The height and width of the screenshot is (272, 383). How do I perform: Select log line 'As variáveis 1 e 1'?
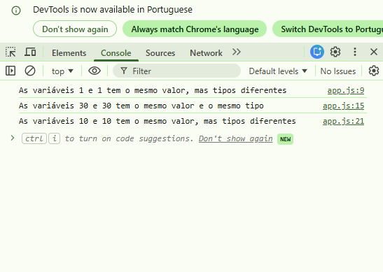(153, 90)
